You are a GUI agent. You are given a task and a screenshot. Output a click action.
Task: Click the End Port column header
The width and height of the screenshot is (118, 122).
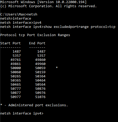pos(37,43)
